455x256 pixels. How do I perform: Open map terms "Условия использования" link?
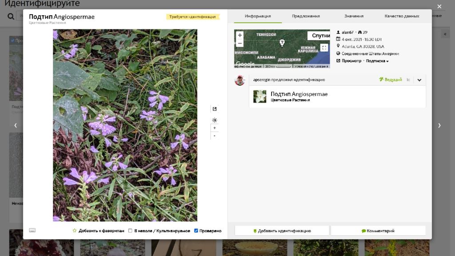311,67
